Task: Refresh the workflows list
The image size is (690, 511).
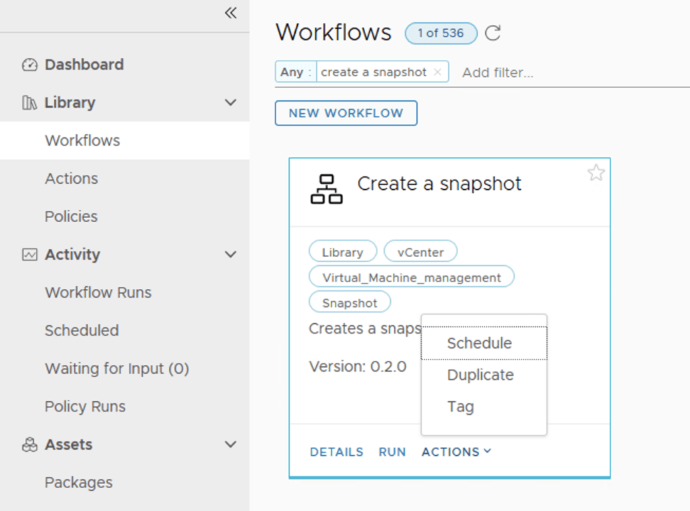Action: (493, 33)
